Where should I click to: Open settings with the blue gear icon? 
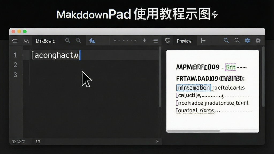(x=247, y=41)
